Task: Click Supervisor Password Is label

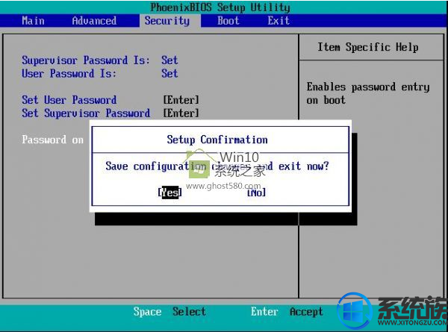Action: pos(86,60)
